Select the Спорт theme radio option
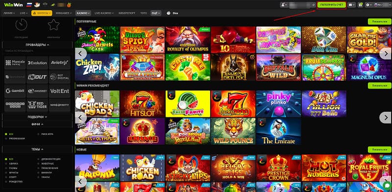 pyautogui.click(x=11, y=177)
